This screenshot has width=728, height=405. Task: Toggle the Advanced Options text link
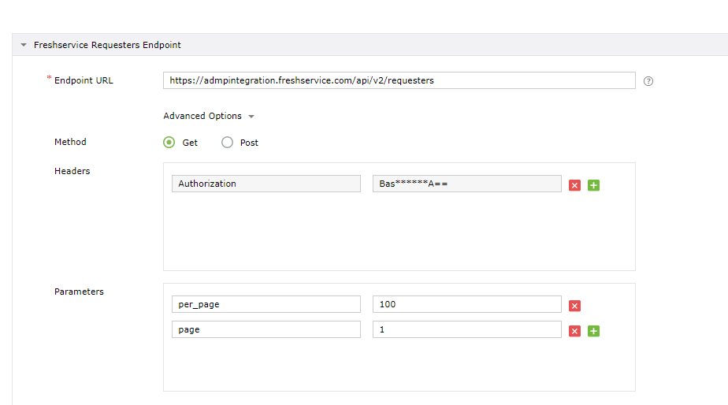point(202,116)
